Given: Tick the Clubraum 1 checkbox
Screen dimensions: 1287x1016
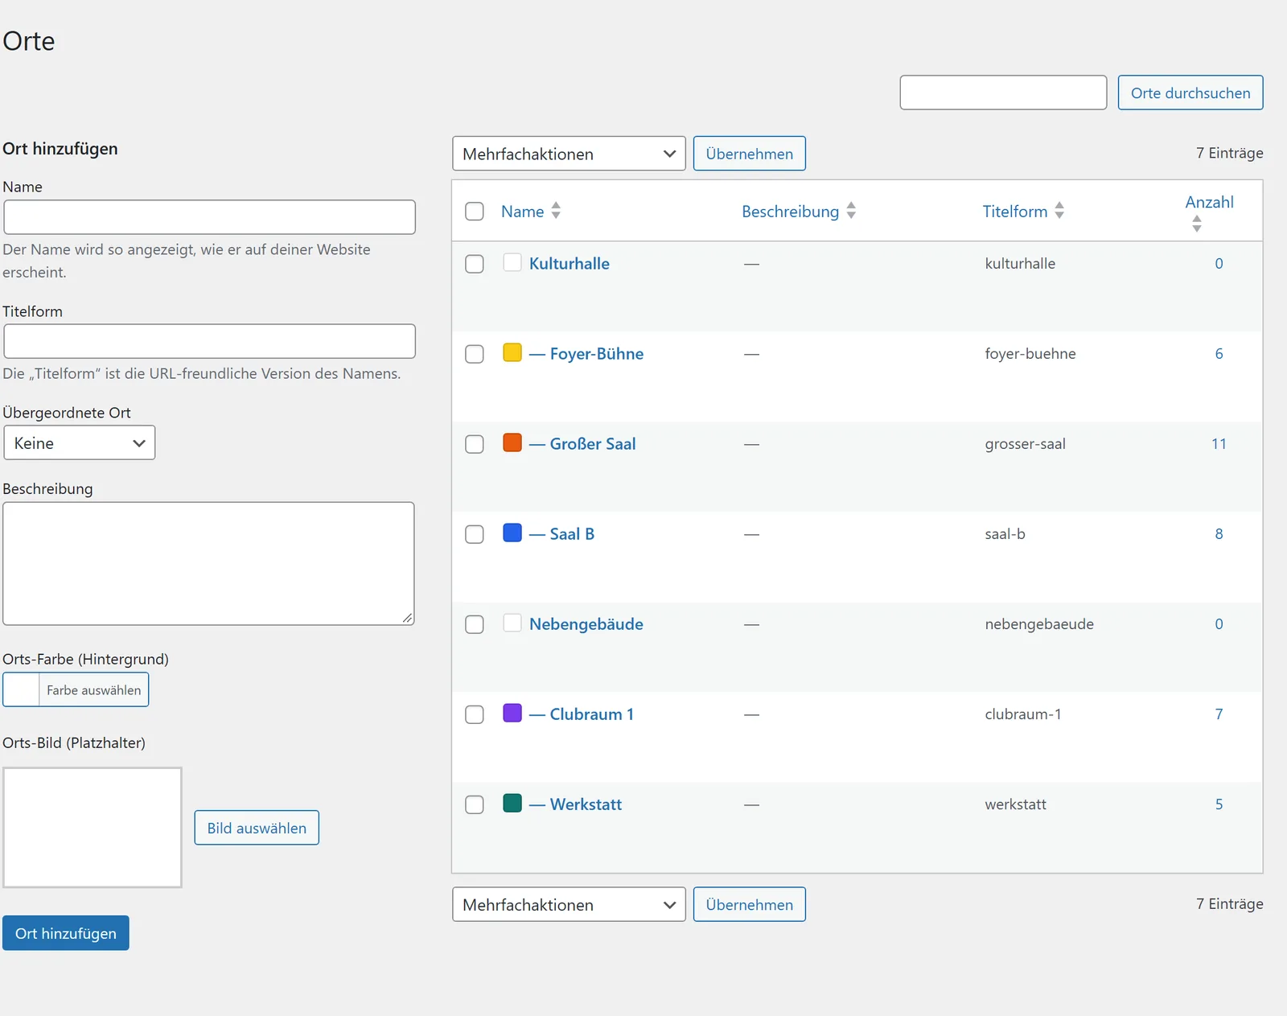Looking at the screenshot, I should coord(475,714).
